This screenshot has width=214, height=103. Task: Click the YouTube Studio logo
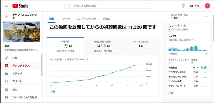coord(20,6)
